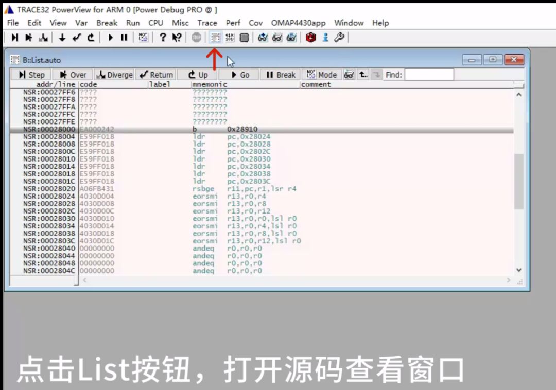The width and height of the screenshot is (556, 390).
Task: Toggle the glasses view in List window toolbar
Action: point(349,75)
